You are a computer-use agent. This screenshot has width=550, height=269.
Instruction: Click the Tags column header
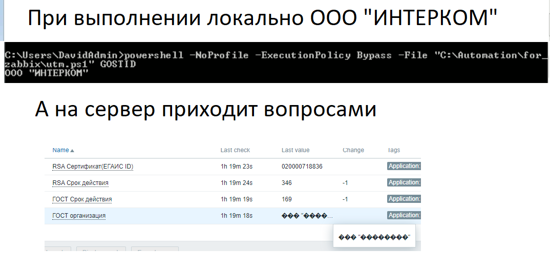point(394,150)
